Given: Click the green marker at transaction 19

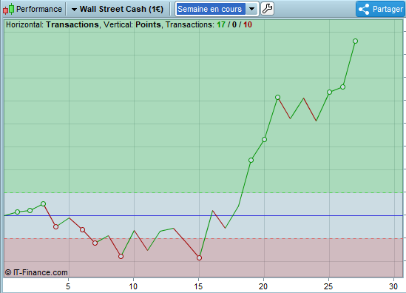Looking at the screenshot, I should [x=251, y=160].
